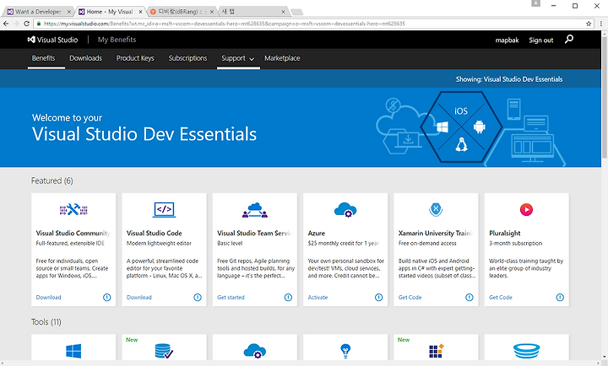Open the Subscriptions tab
Viewport: 608px width, 366px height.
[x=187, y=58]
